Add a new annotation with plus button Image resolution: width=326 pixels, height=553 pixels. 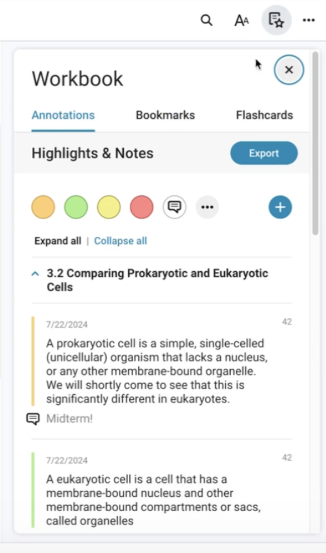tap(280, 207)
